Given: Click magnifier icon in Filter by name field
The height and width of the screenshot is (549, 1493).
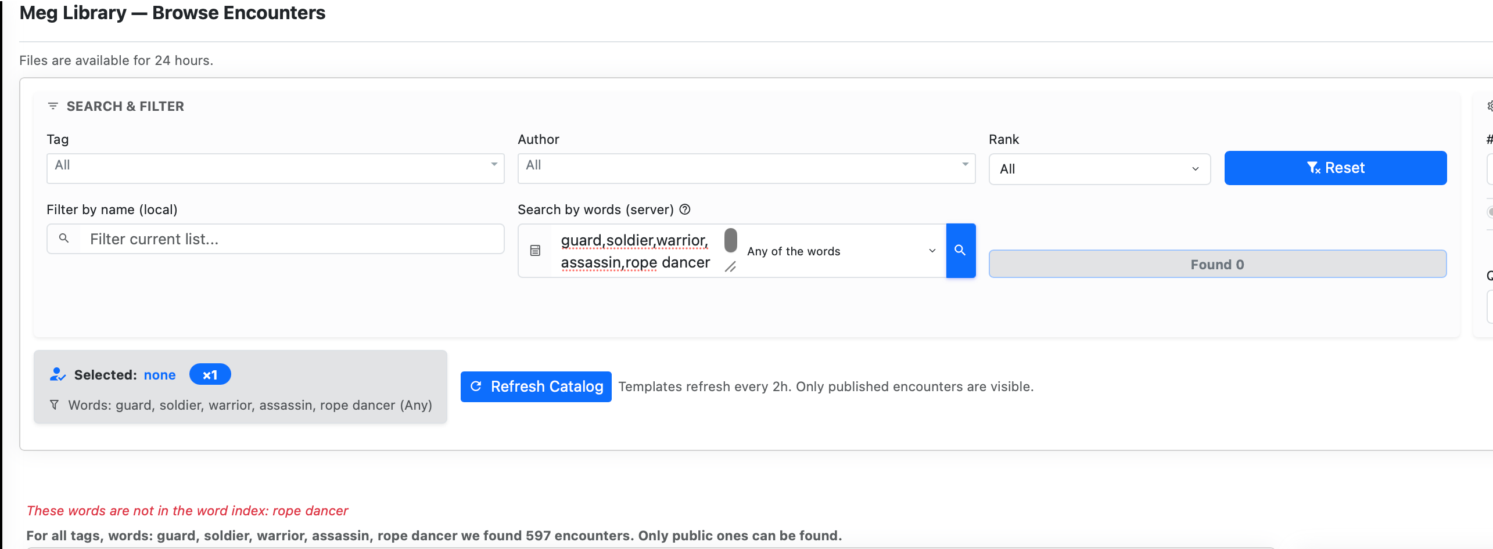Looking at the screenshot, I should point(64,239).
